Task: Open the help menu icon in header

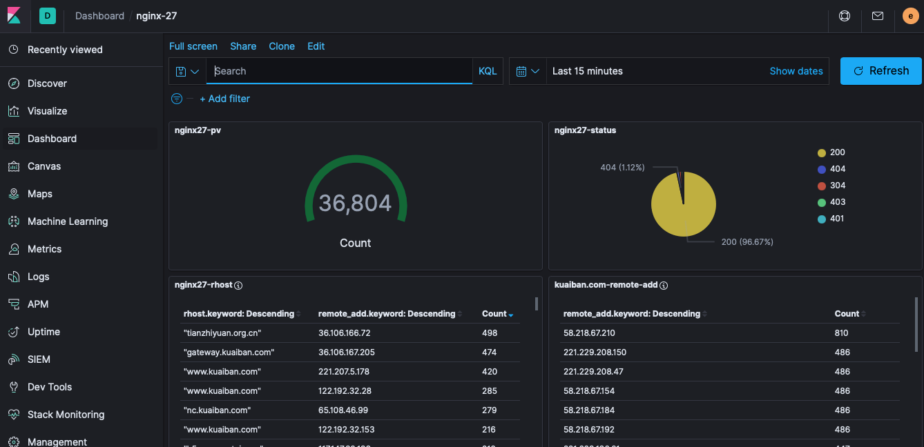Action: [x=844, y=16]
